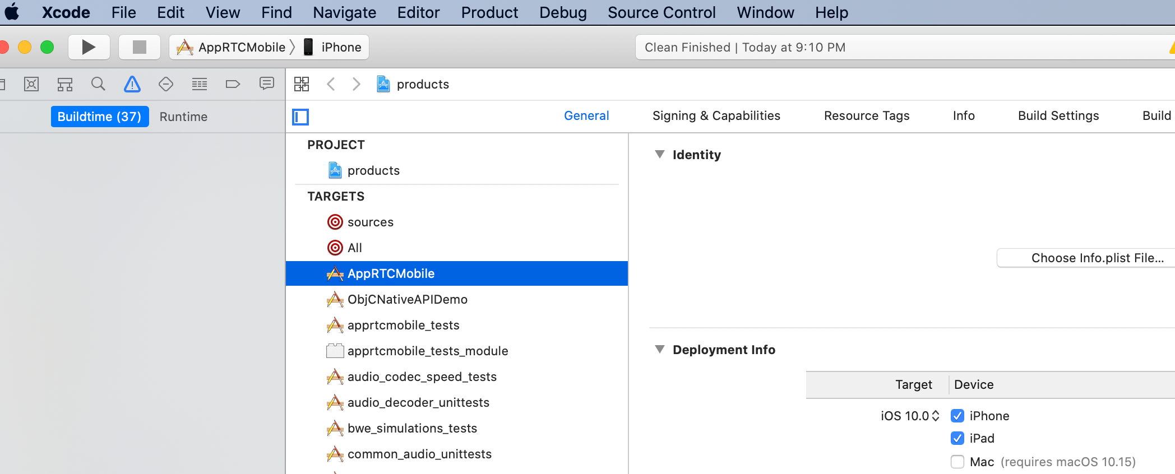Select the ObjCNativeAPIDemo target
Screen dimensions: 1175x474
coord(407,299)
